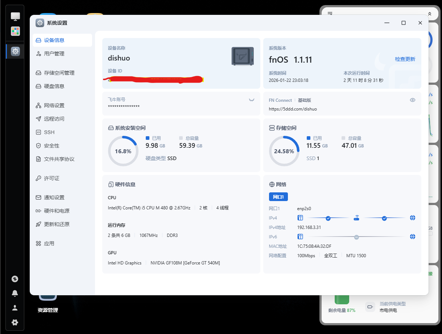Open the bottom gear icon in dock
Viewport: 442px width, 334px height.
[x=15, y=322]
